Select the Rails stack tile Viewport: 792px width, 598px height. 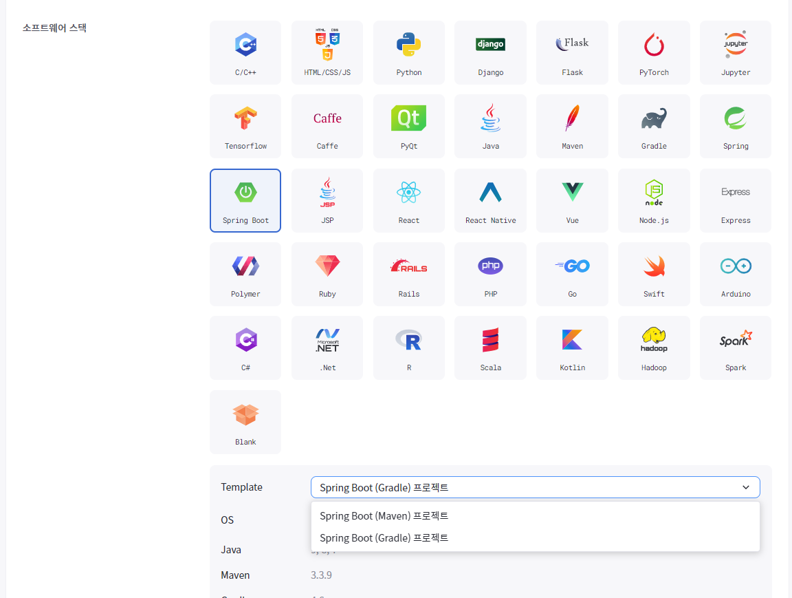(409, 275)
